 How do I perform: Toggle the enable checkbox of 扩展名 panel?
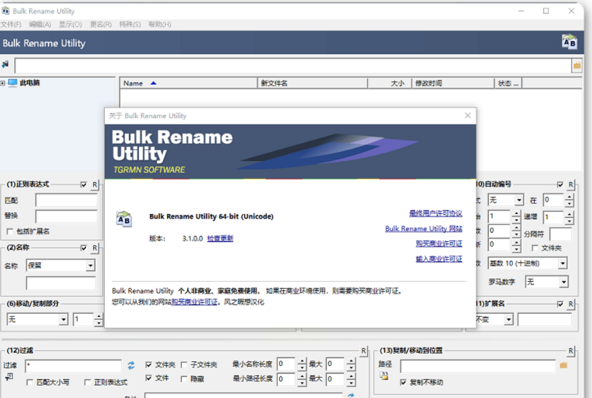coord(560,304)
